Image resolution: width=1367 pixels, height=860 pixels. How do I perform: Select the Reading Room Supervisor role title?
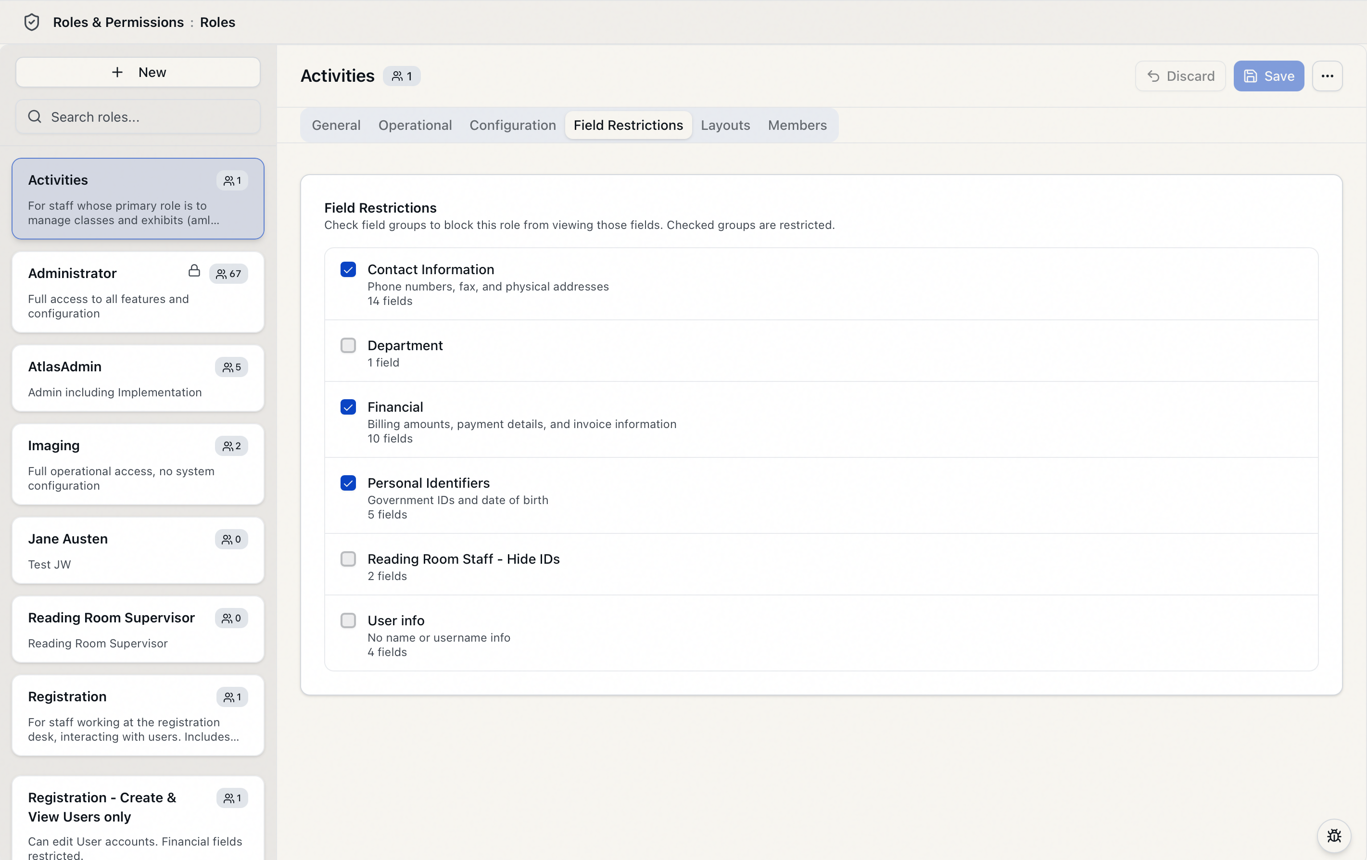[x=111, y=618]
